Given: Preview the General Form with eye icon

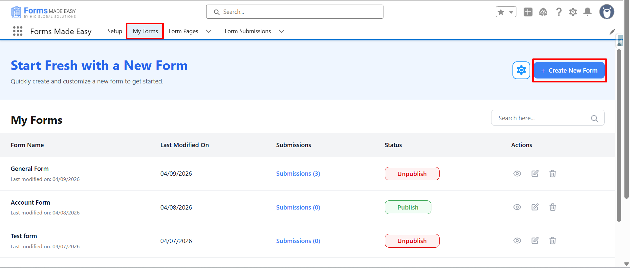Looking at the screenshot, I should pyautogui.click(x=517, y=173).
